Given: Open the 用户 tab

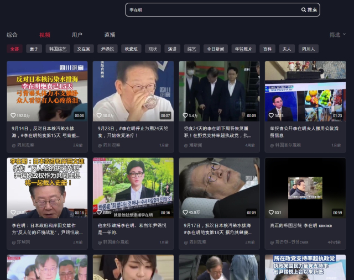Looking at the screenshot, I should tap(77, 35).
